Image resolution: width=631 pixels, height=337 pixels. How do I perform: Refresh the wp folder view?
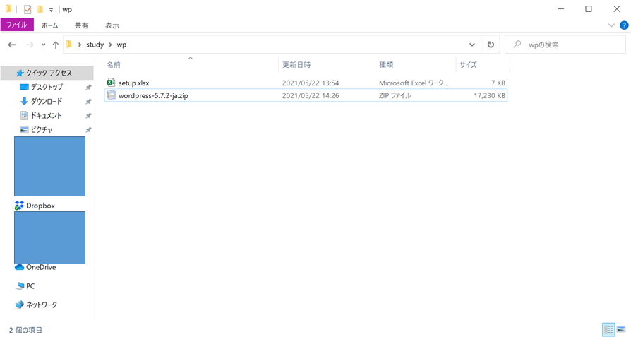click(x=491, y=45)
